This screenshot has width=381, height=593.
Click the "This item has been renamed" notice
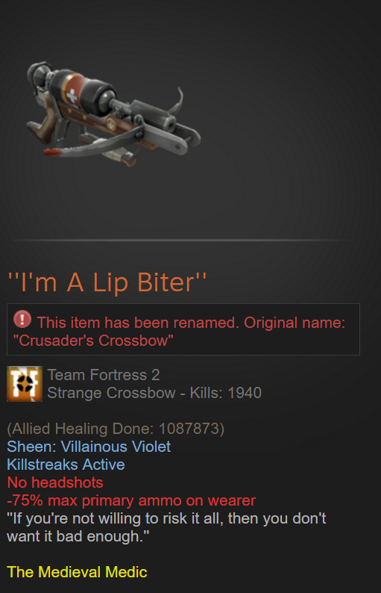tap(183, 329)
